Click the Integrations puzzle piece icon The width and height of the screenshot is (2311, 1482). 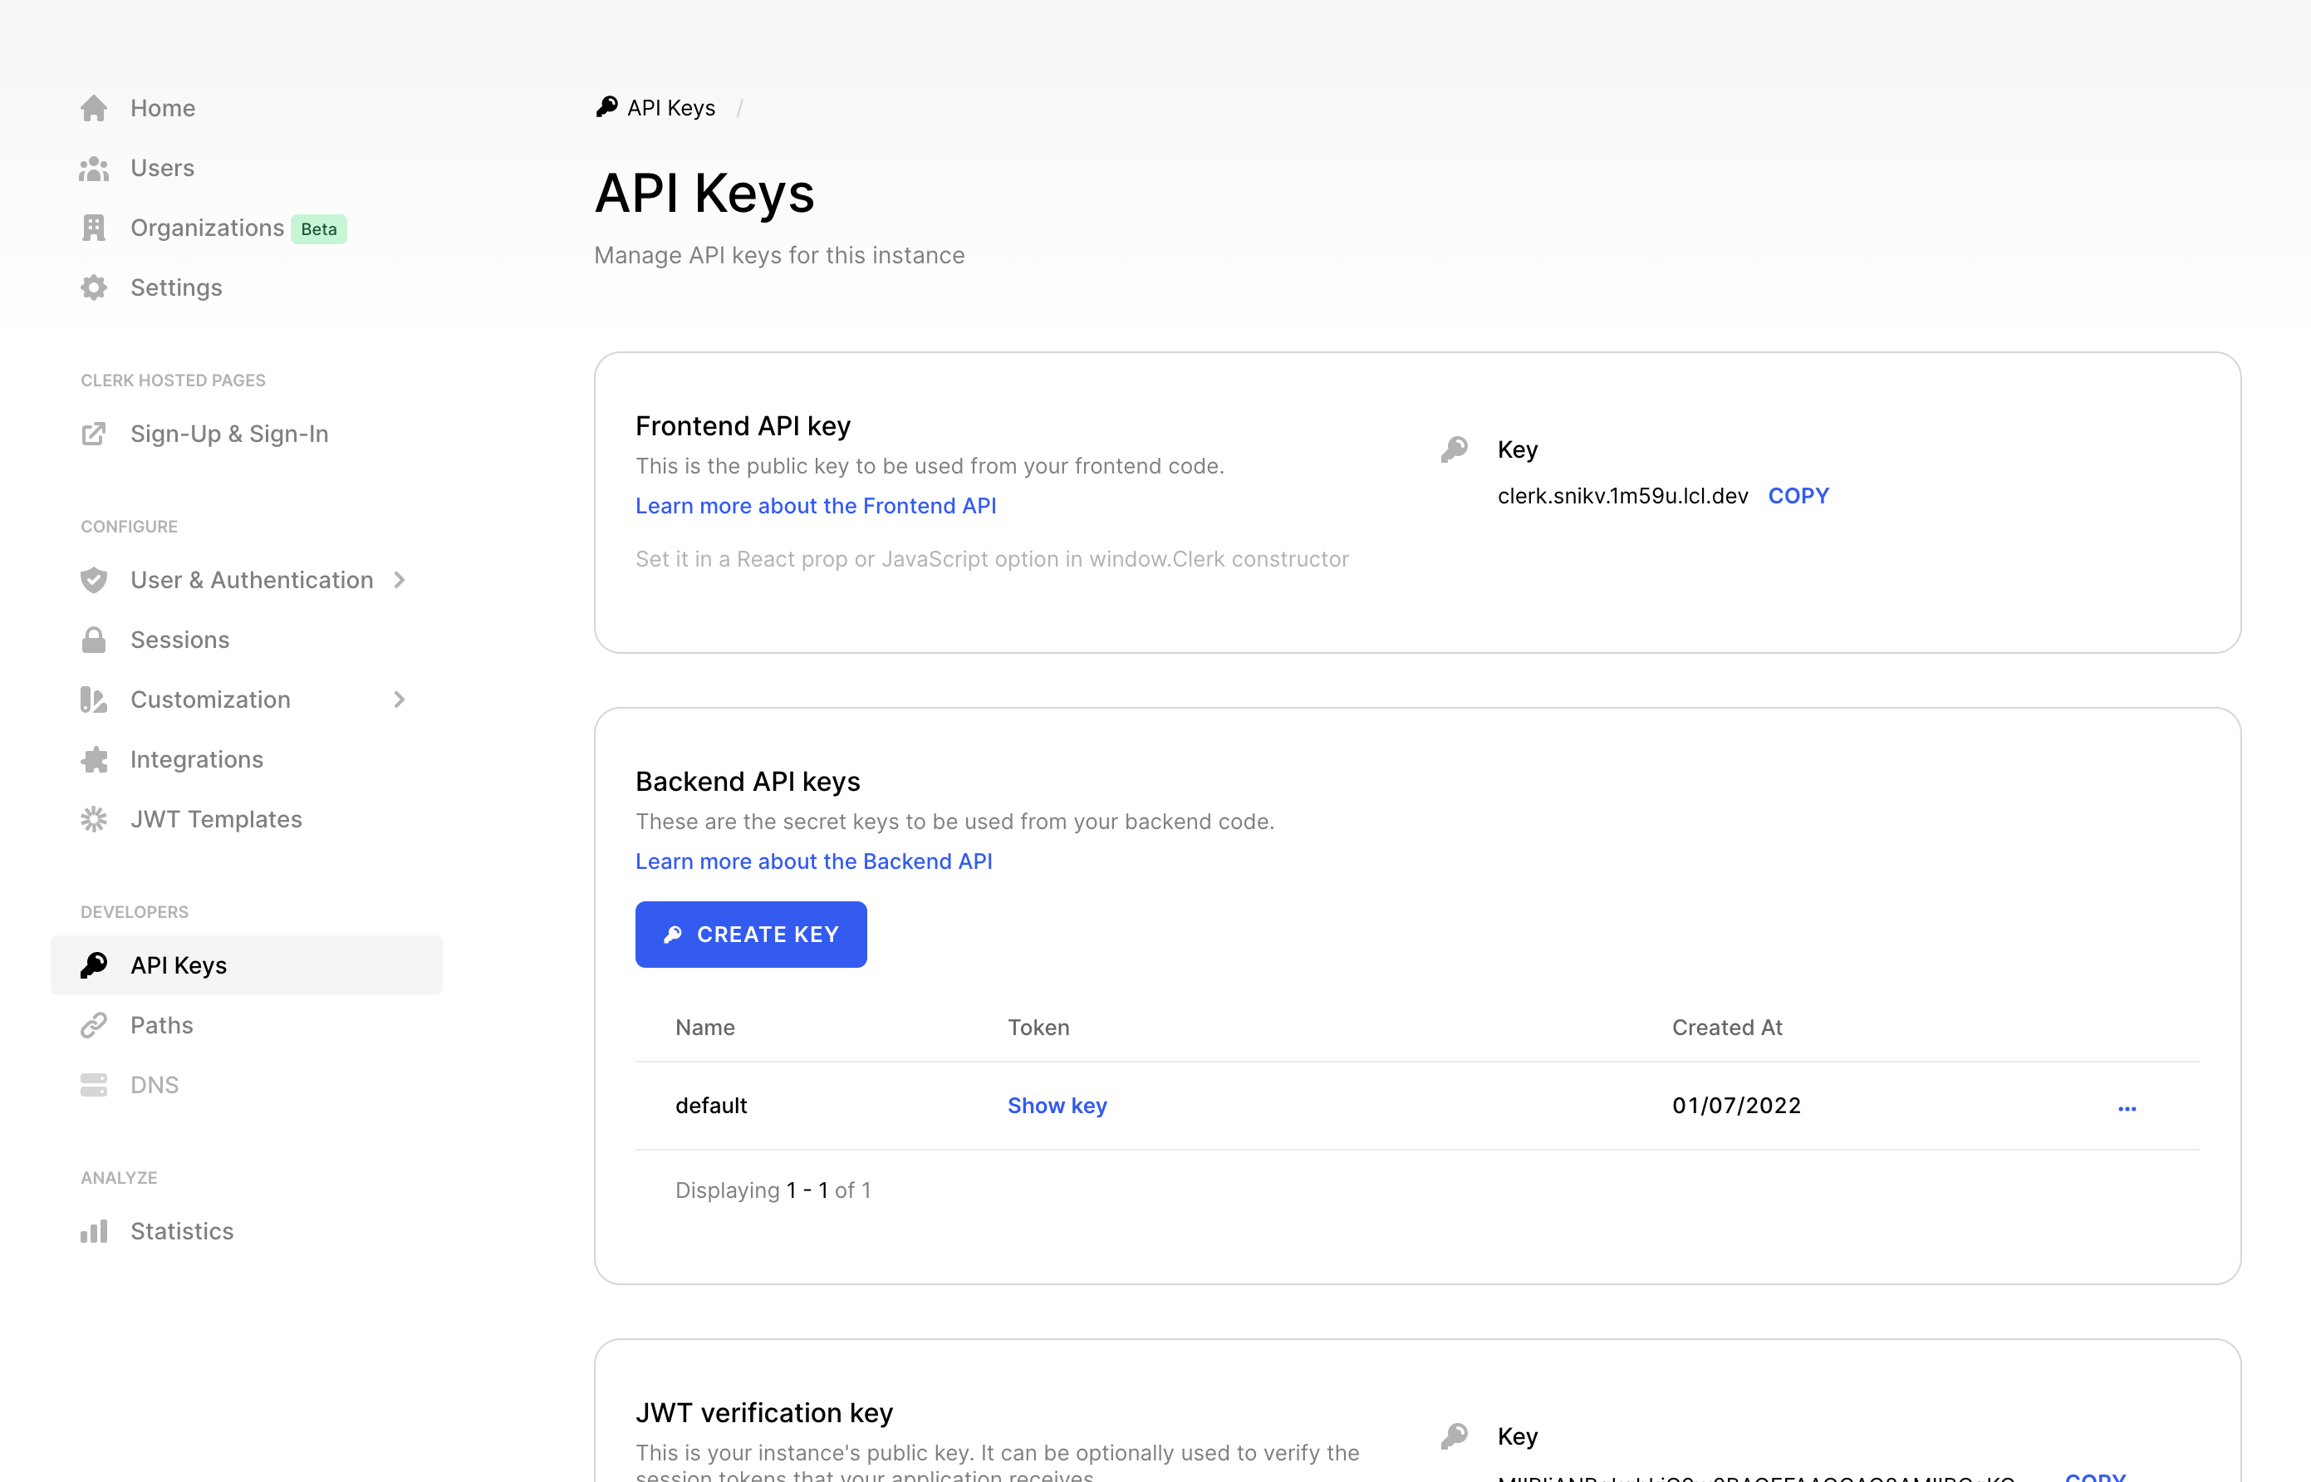pos(93,759)
